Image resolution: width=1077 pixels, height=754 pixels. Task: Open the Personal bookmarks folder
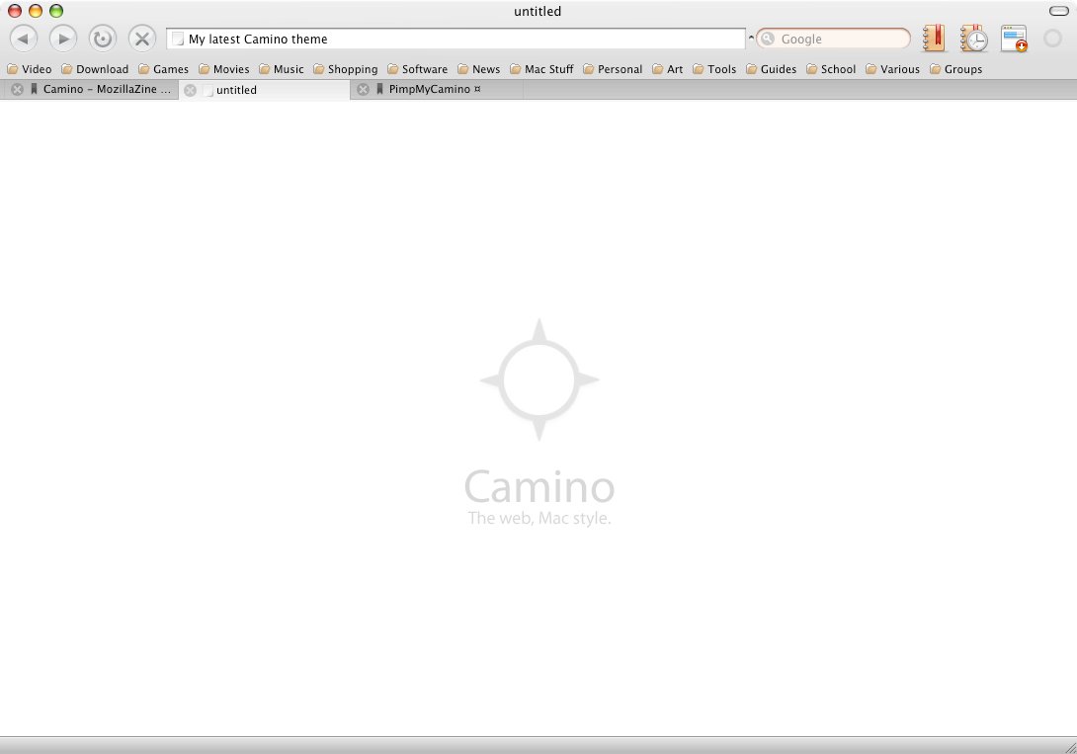tap(613, 69)
